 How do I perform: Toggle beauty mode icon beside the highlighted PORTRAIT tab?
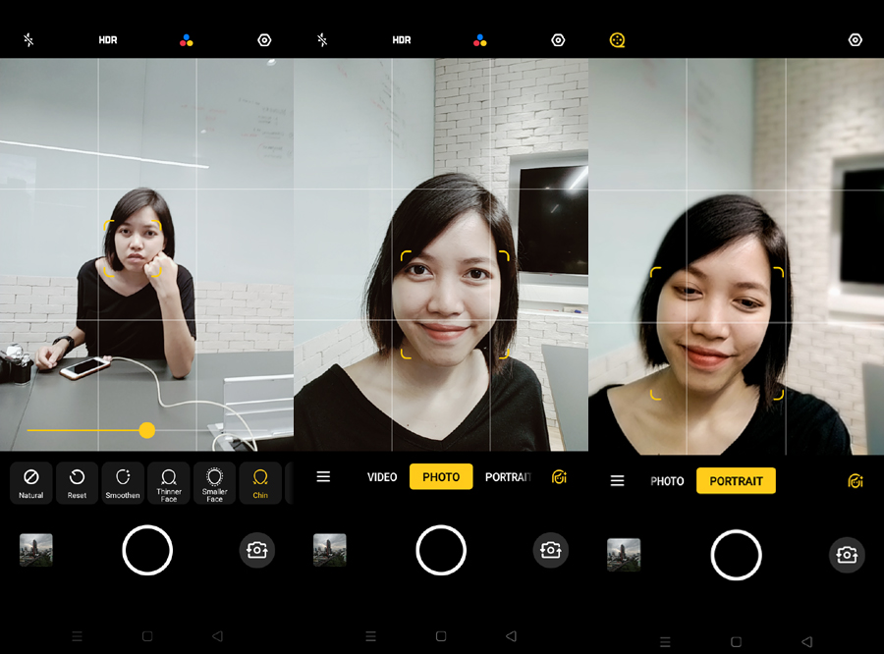click(856, 481)
